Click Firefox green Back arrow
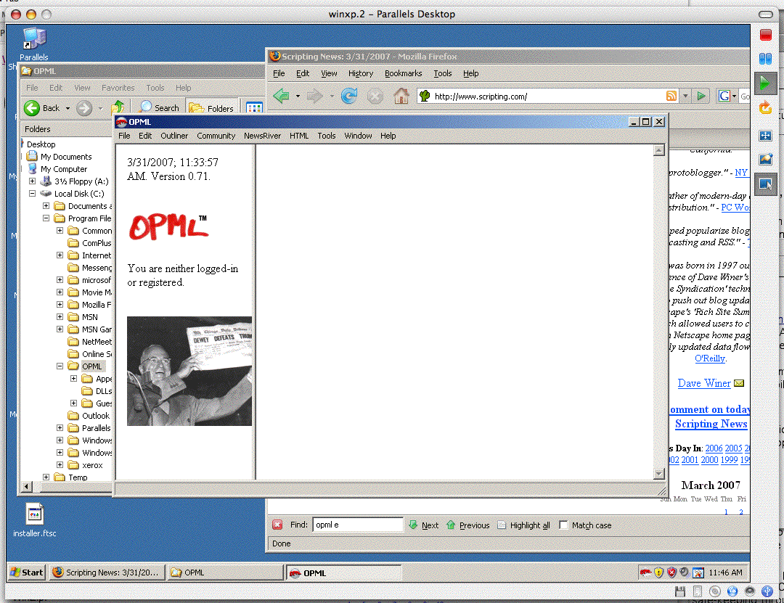The image size is (784, 603). (x=281, y=96)
